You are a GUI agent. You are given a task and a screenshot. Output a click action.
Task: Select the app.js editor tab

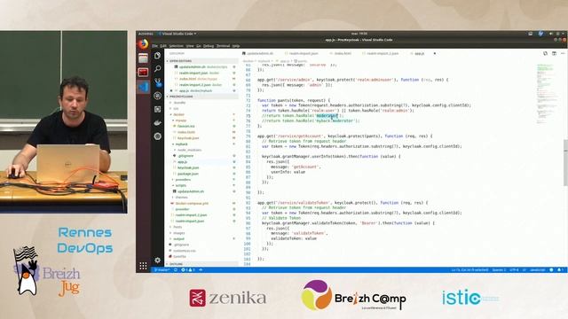(420, 53)
